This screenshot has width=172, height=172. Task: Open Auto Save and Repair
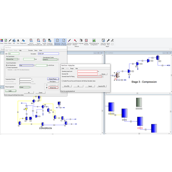click(103, 42)
